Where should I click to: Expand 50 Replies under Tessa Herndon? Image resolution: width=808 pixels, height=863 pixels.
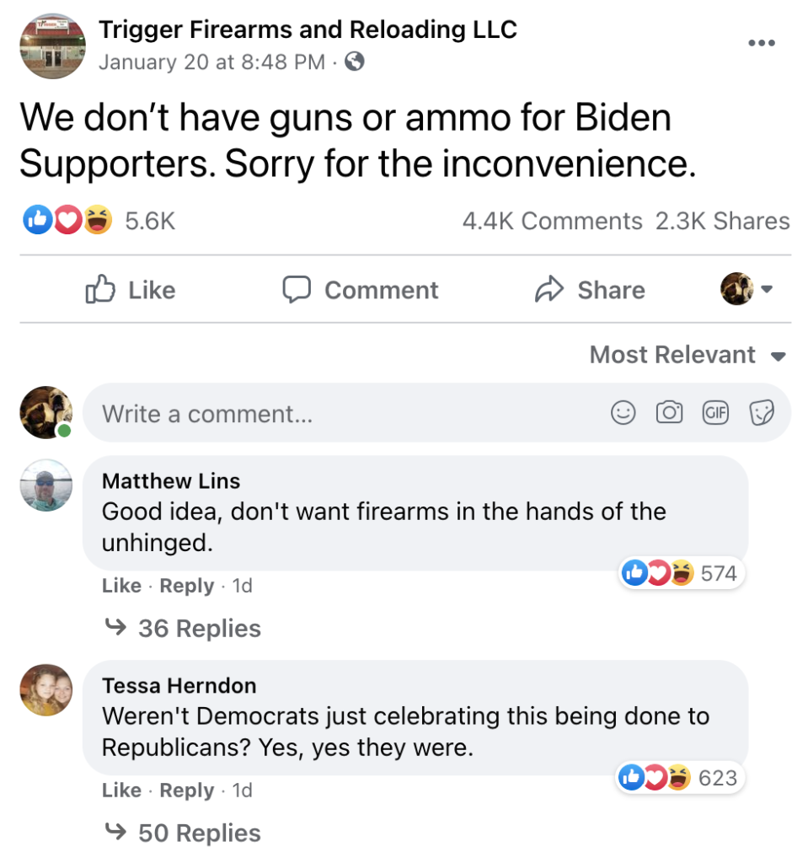(x=183, y=834)
